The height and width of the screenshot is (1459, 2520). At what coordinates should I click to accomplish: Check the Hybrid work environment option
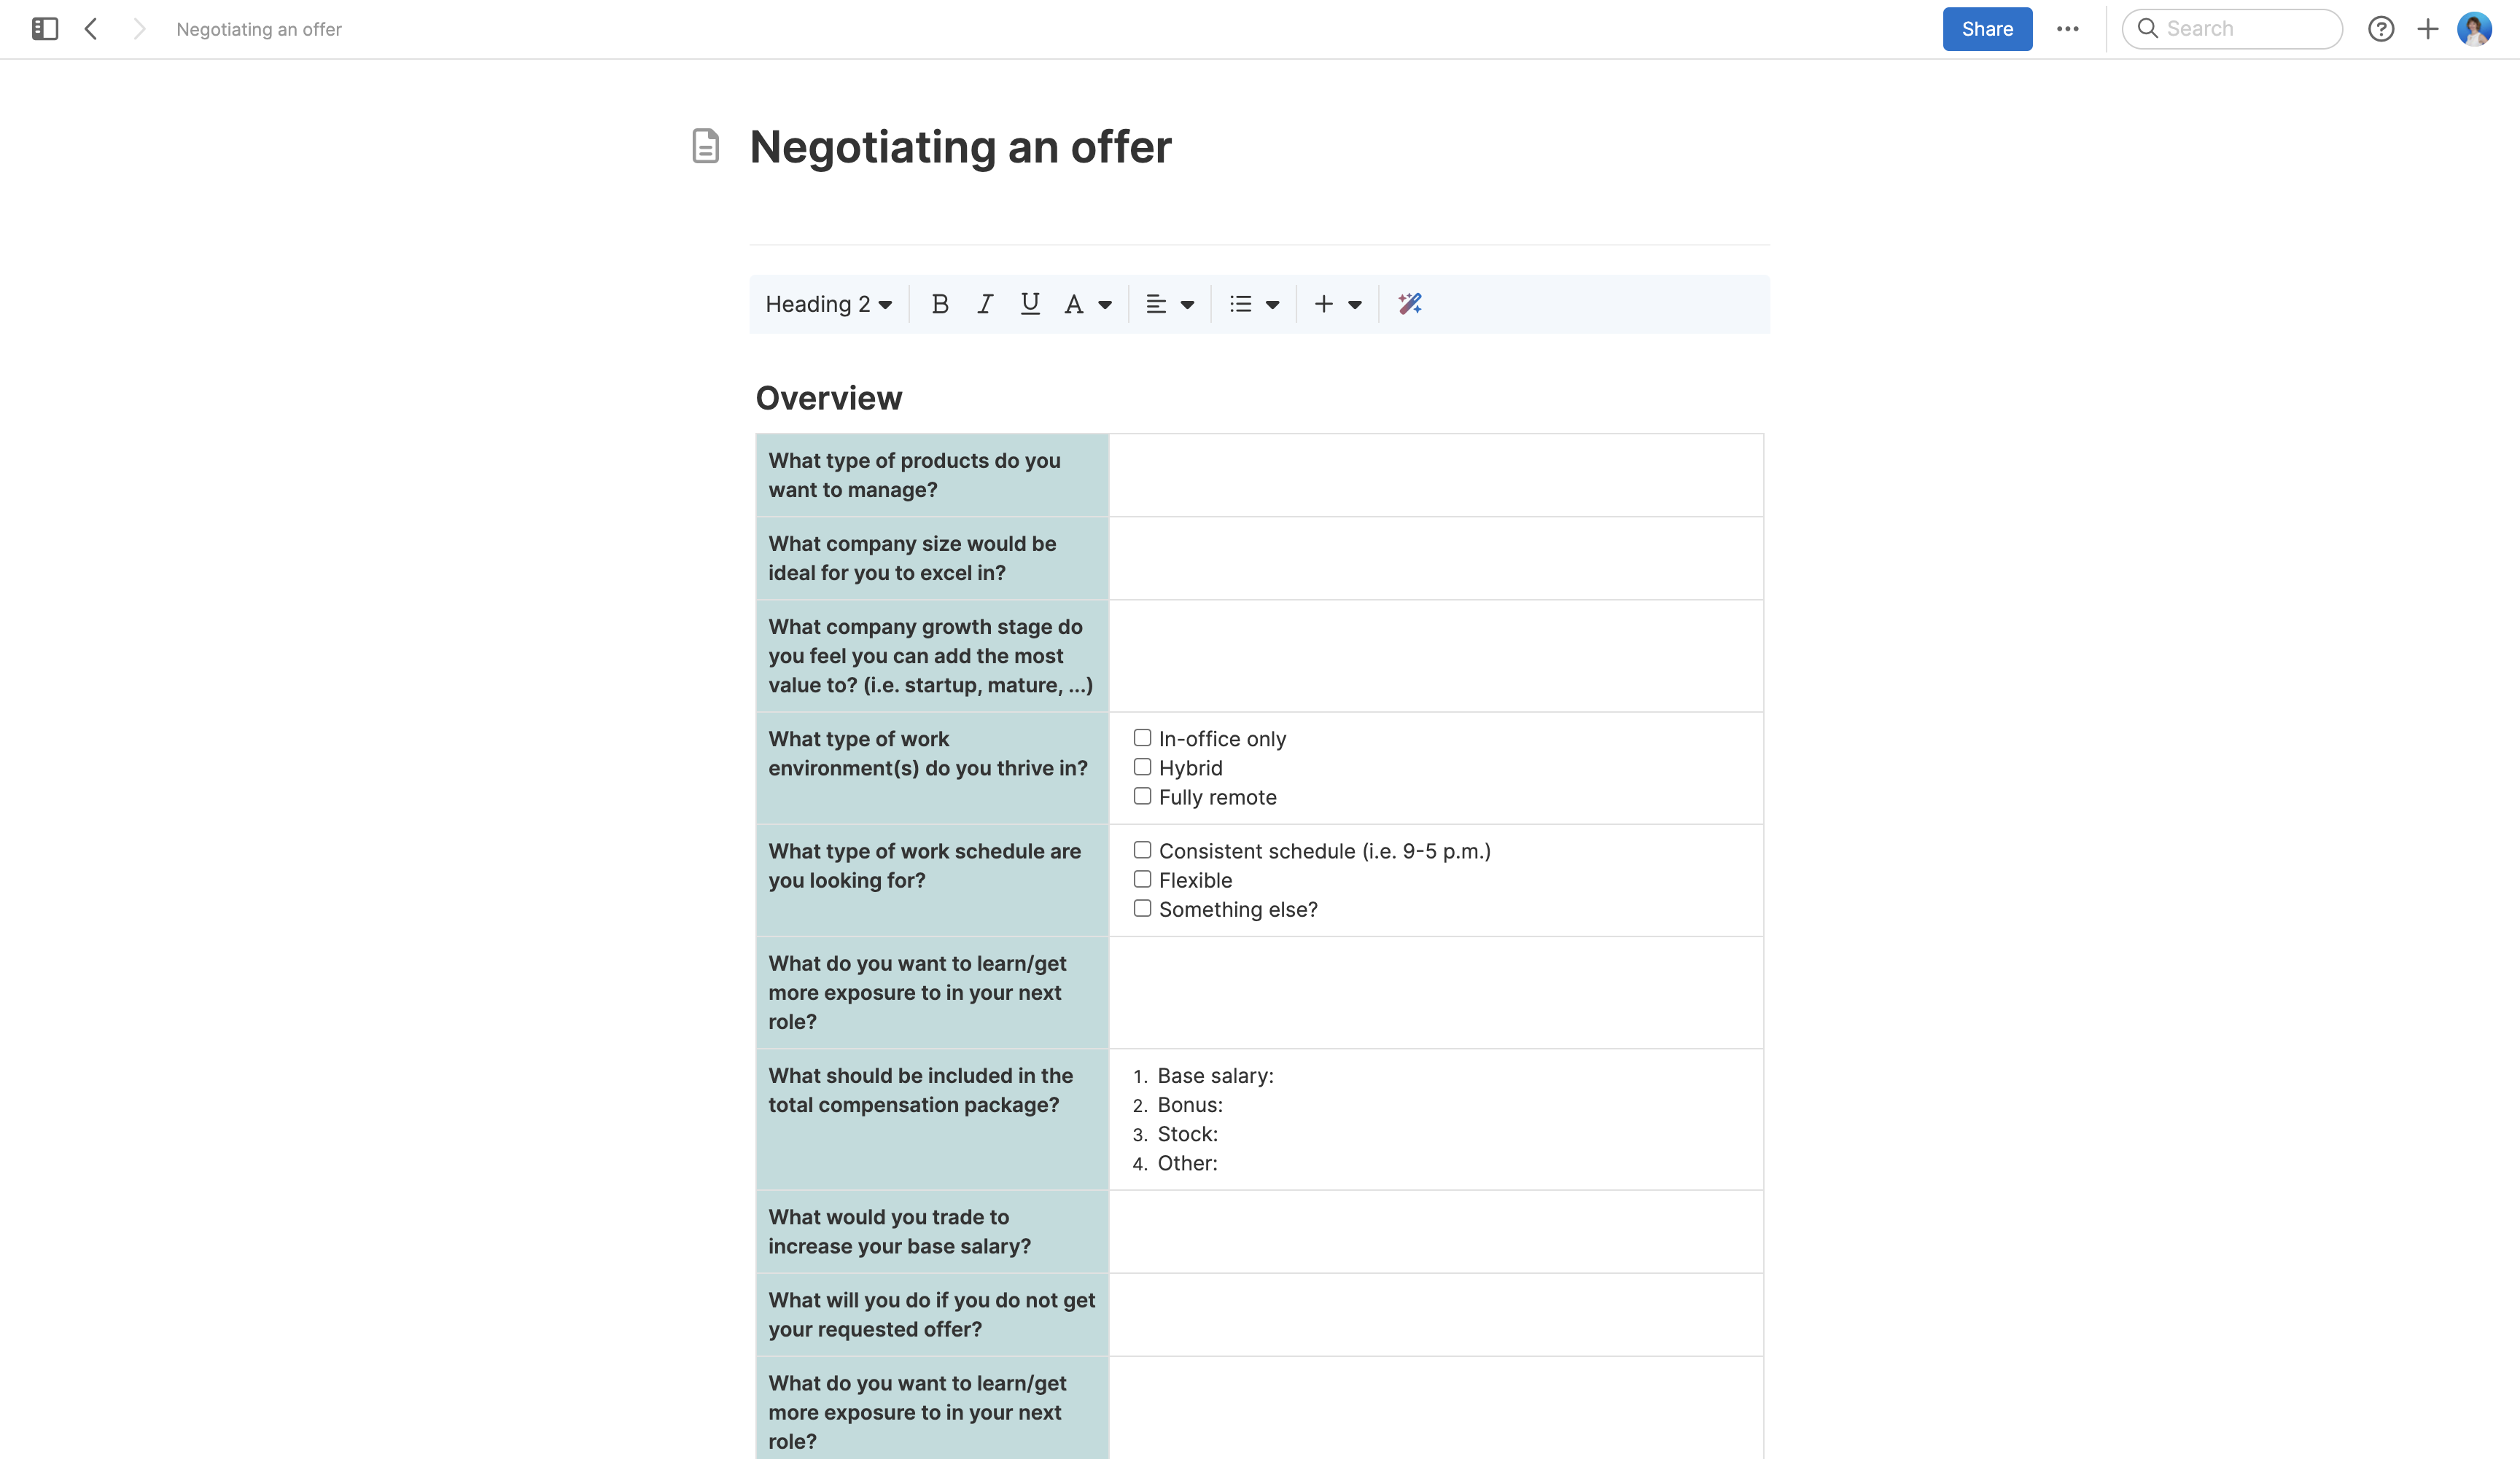pyautogui.click(x=1143, y=767)
